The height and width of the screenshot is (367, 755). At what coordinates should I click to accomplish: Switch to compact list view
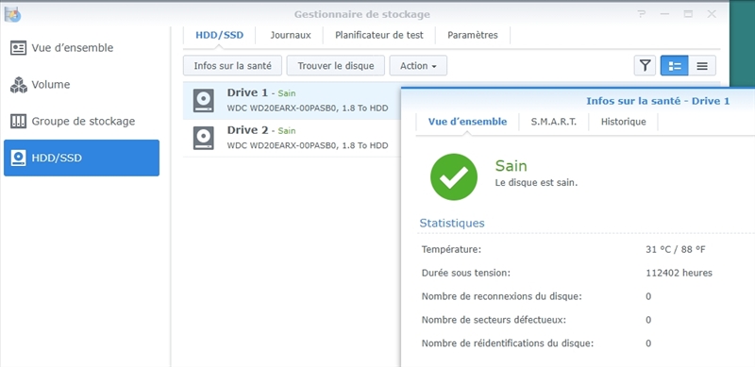(702, 65)
